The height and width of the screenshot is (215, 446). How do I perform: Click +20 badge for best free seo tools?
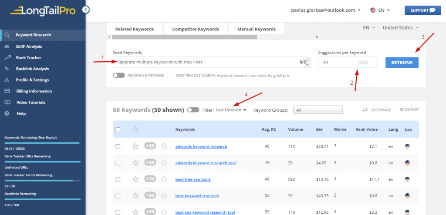click(150, 179)
